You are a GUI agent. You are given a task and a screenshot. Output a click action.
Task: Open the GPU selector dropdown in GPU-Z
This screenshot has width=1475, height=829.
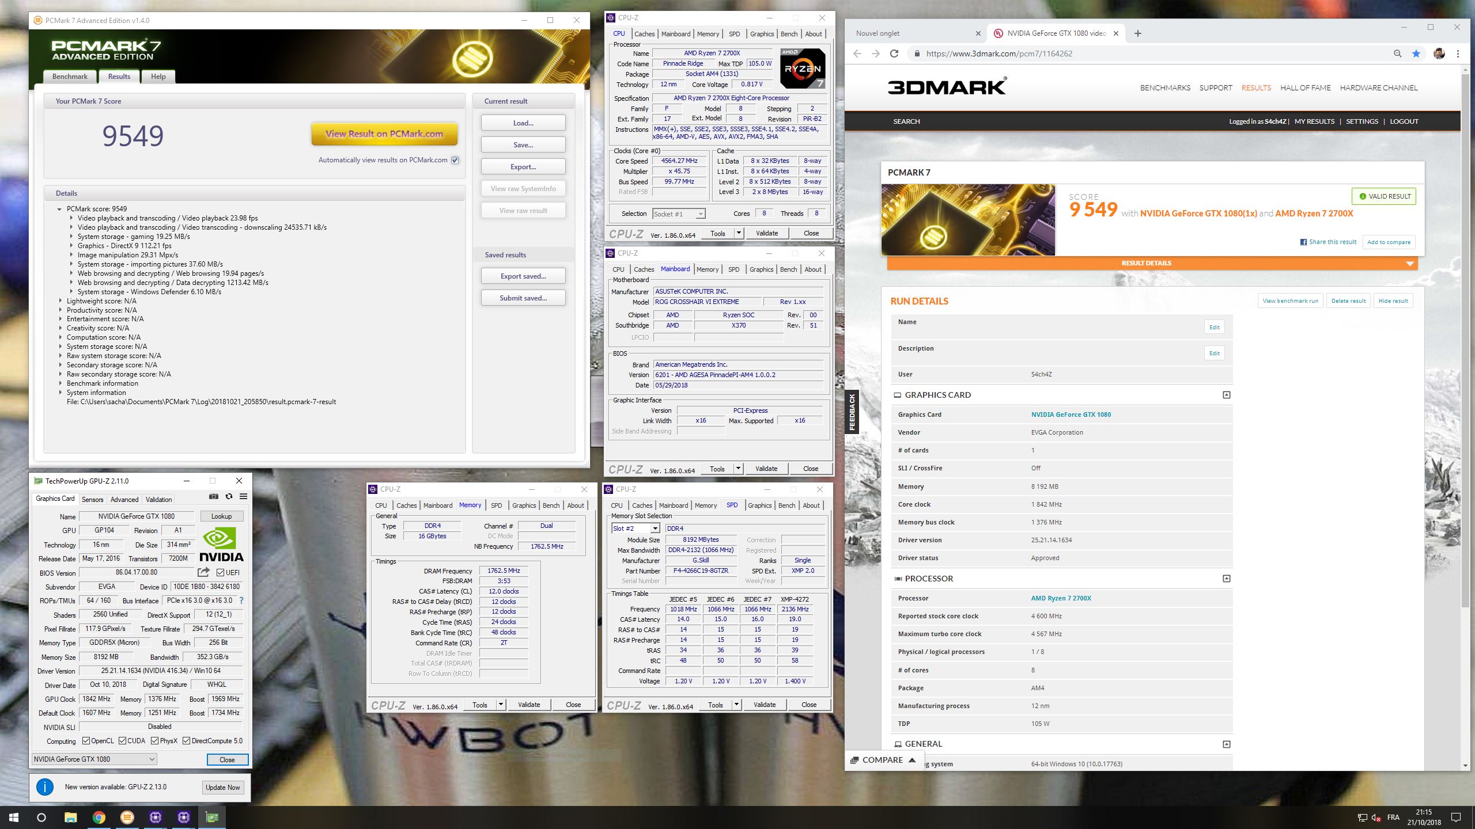click(x=94, y=759)
